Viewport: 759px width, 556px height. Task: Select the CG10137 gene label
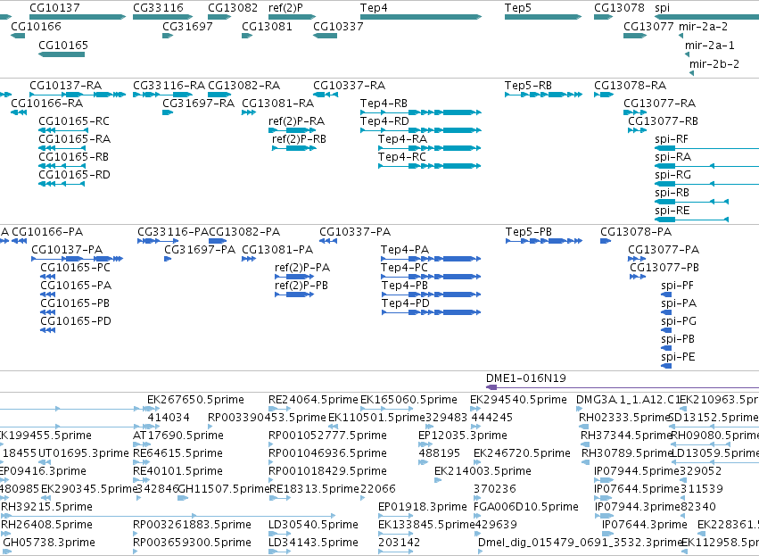pyautogui.click(x=54, y=8)
